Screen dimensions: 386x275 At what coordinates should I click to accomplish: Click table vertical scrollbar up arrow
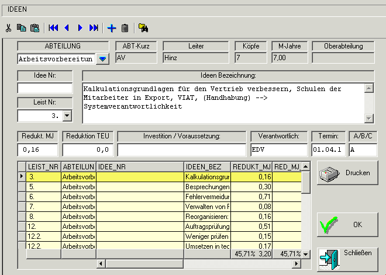305,166
